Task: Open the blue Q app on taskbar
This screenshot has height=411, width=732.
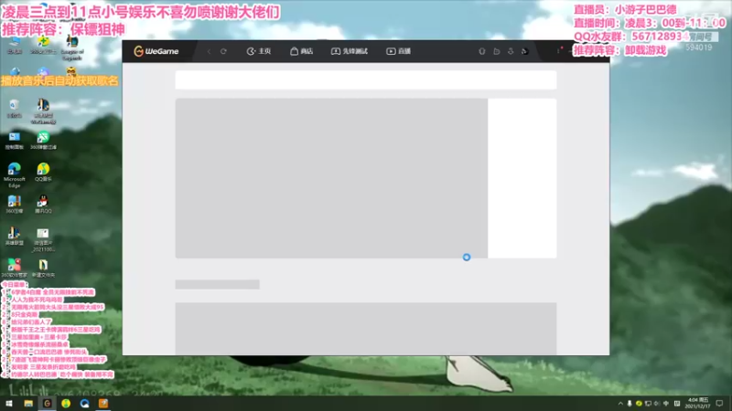Action: (84, 403)
